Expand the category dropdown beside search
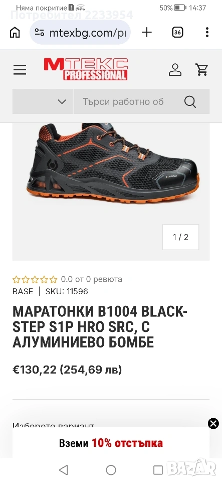 tap(43, 101)
